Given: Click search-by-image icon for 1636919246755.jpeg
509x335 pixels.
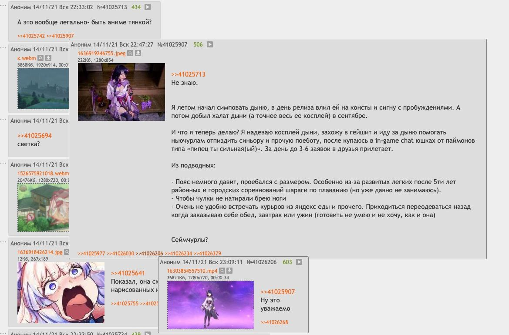Looking at the screenshot, I should pyautogui.click(x=130, y=53).
